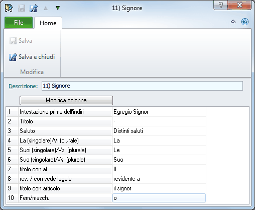Click the il signor value cell
This screenshot has width=255, height=210.
159,188
